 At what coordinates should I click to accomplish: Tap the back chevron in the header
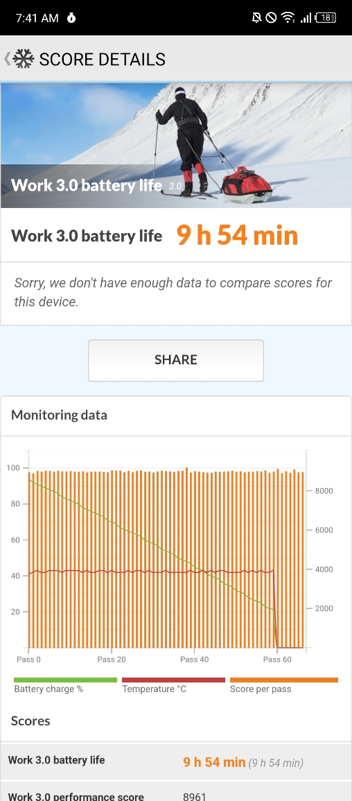pyautogui.click(x=7, y=59)
